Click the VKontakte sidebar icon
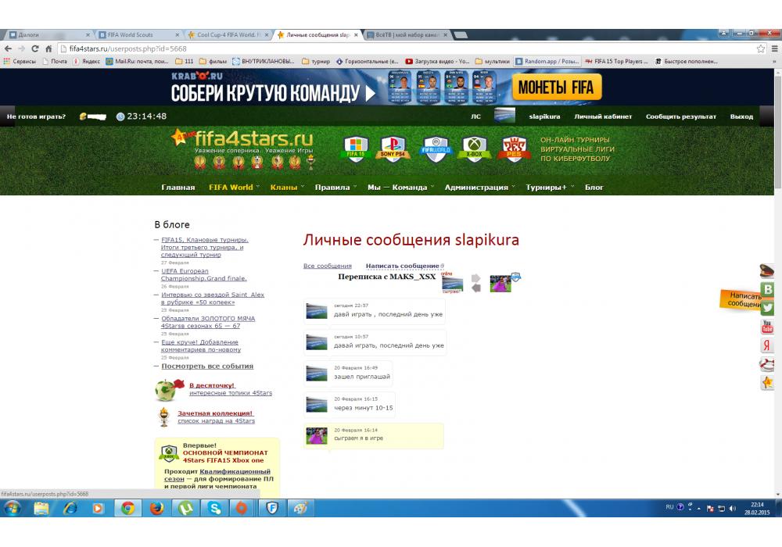The height and width of the screenshot is (547, 782). tap(767, 289)
